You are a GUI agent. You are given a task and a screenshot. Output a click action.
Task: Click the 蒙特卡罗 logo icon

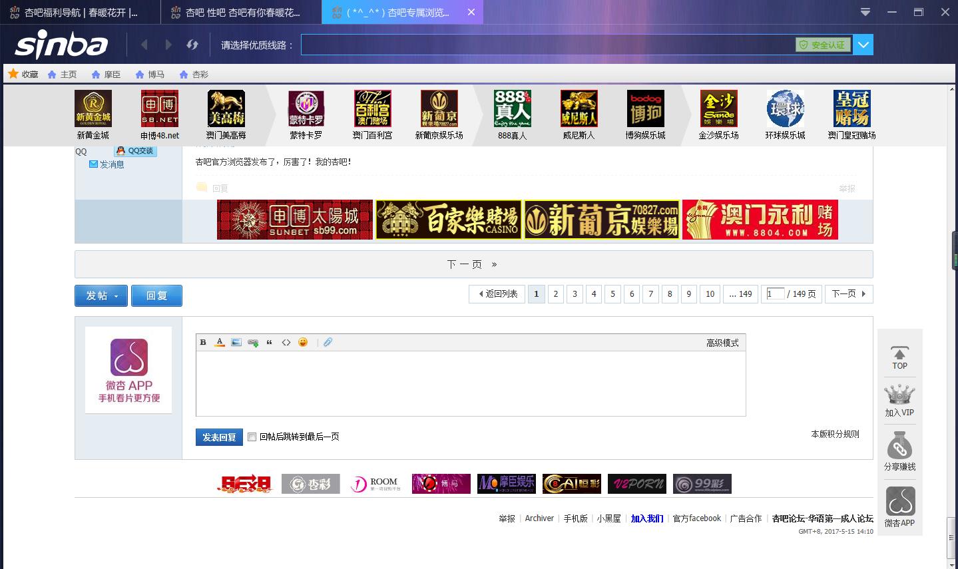click(306, 108)
